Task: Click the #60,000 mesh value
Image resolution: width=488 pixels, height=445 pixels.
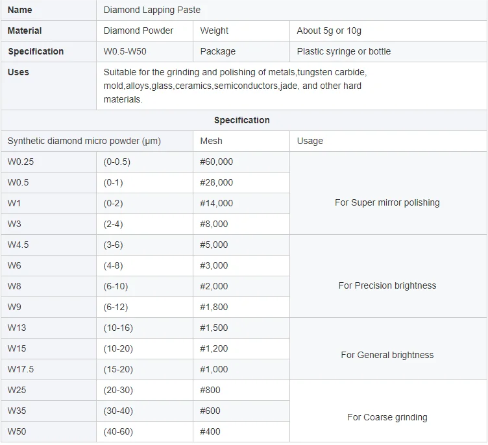Action: pyautogui.click(x=216, y=162)
